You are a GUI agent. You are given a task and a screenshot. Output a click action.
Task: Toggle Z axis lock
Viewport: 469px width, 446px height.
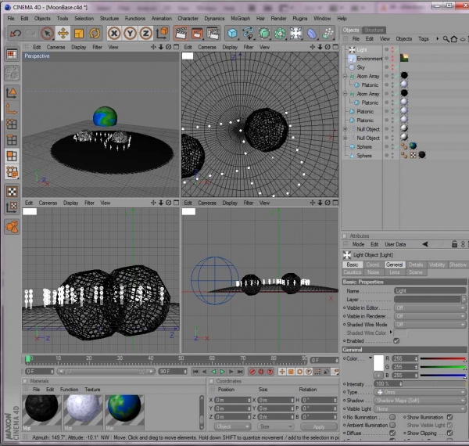[145, 33]
